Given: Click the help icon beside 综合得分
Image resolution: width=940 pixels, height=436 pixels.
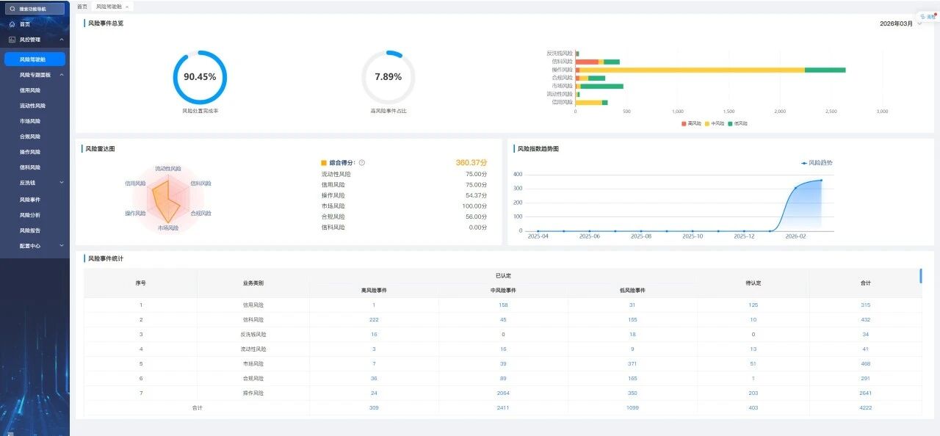Looking at the screenshot, I should (362, 163).
